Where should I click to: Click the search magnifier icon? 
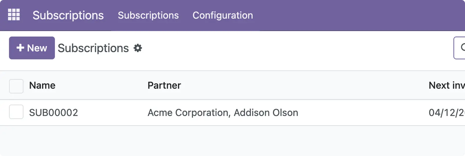tap(463, 47)
